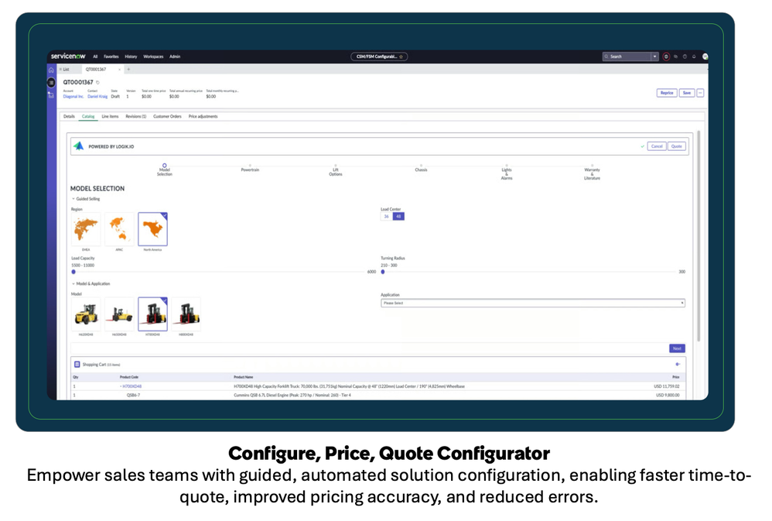Click the ServiceNow home icon
This screenshot has width=772, height=521.
(51, 70)
